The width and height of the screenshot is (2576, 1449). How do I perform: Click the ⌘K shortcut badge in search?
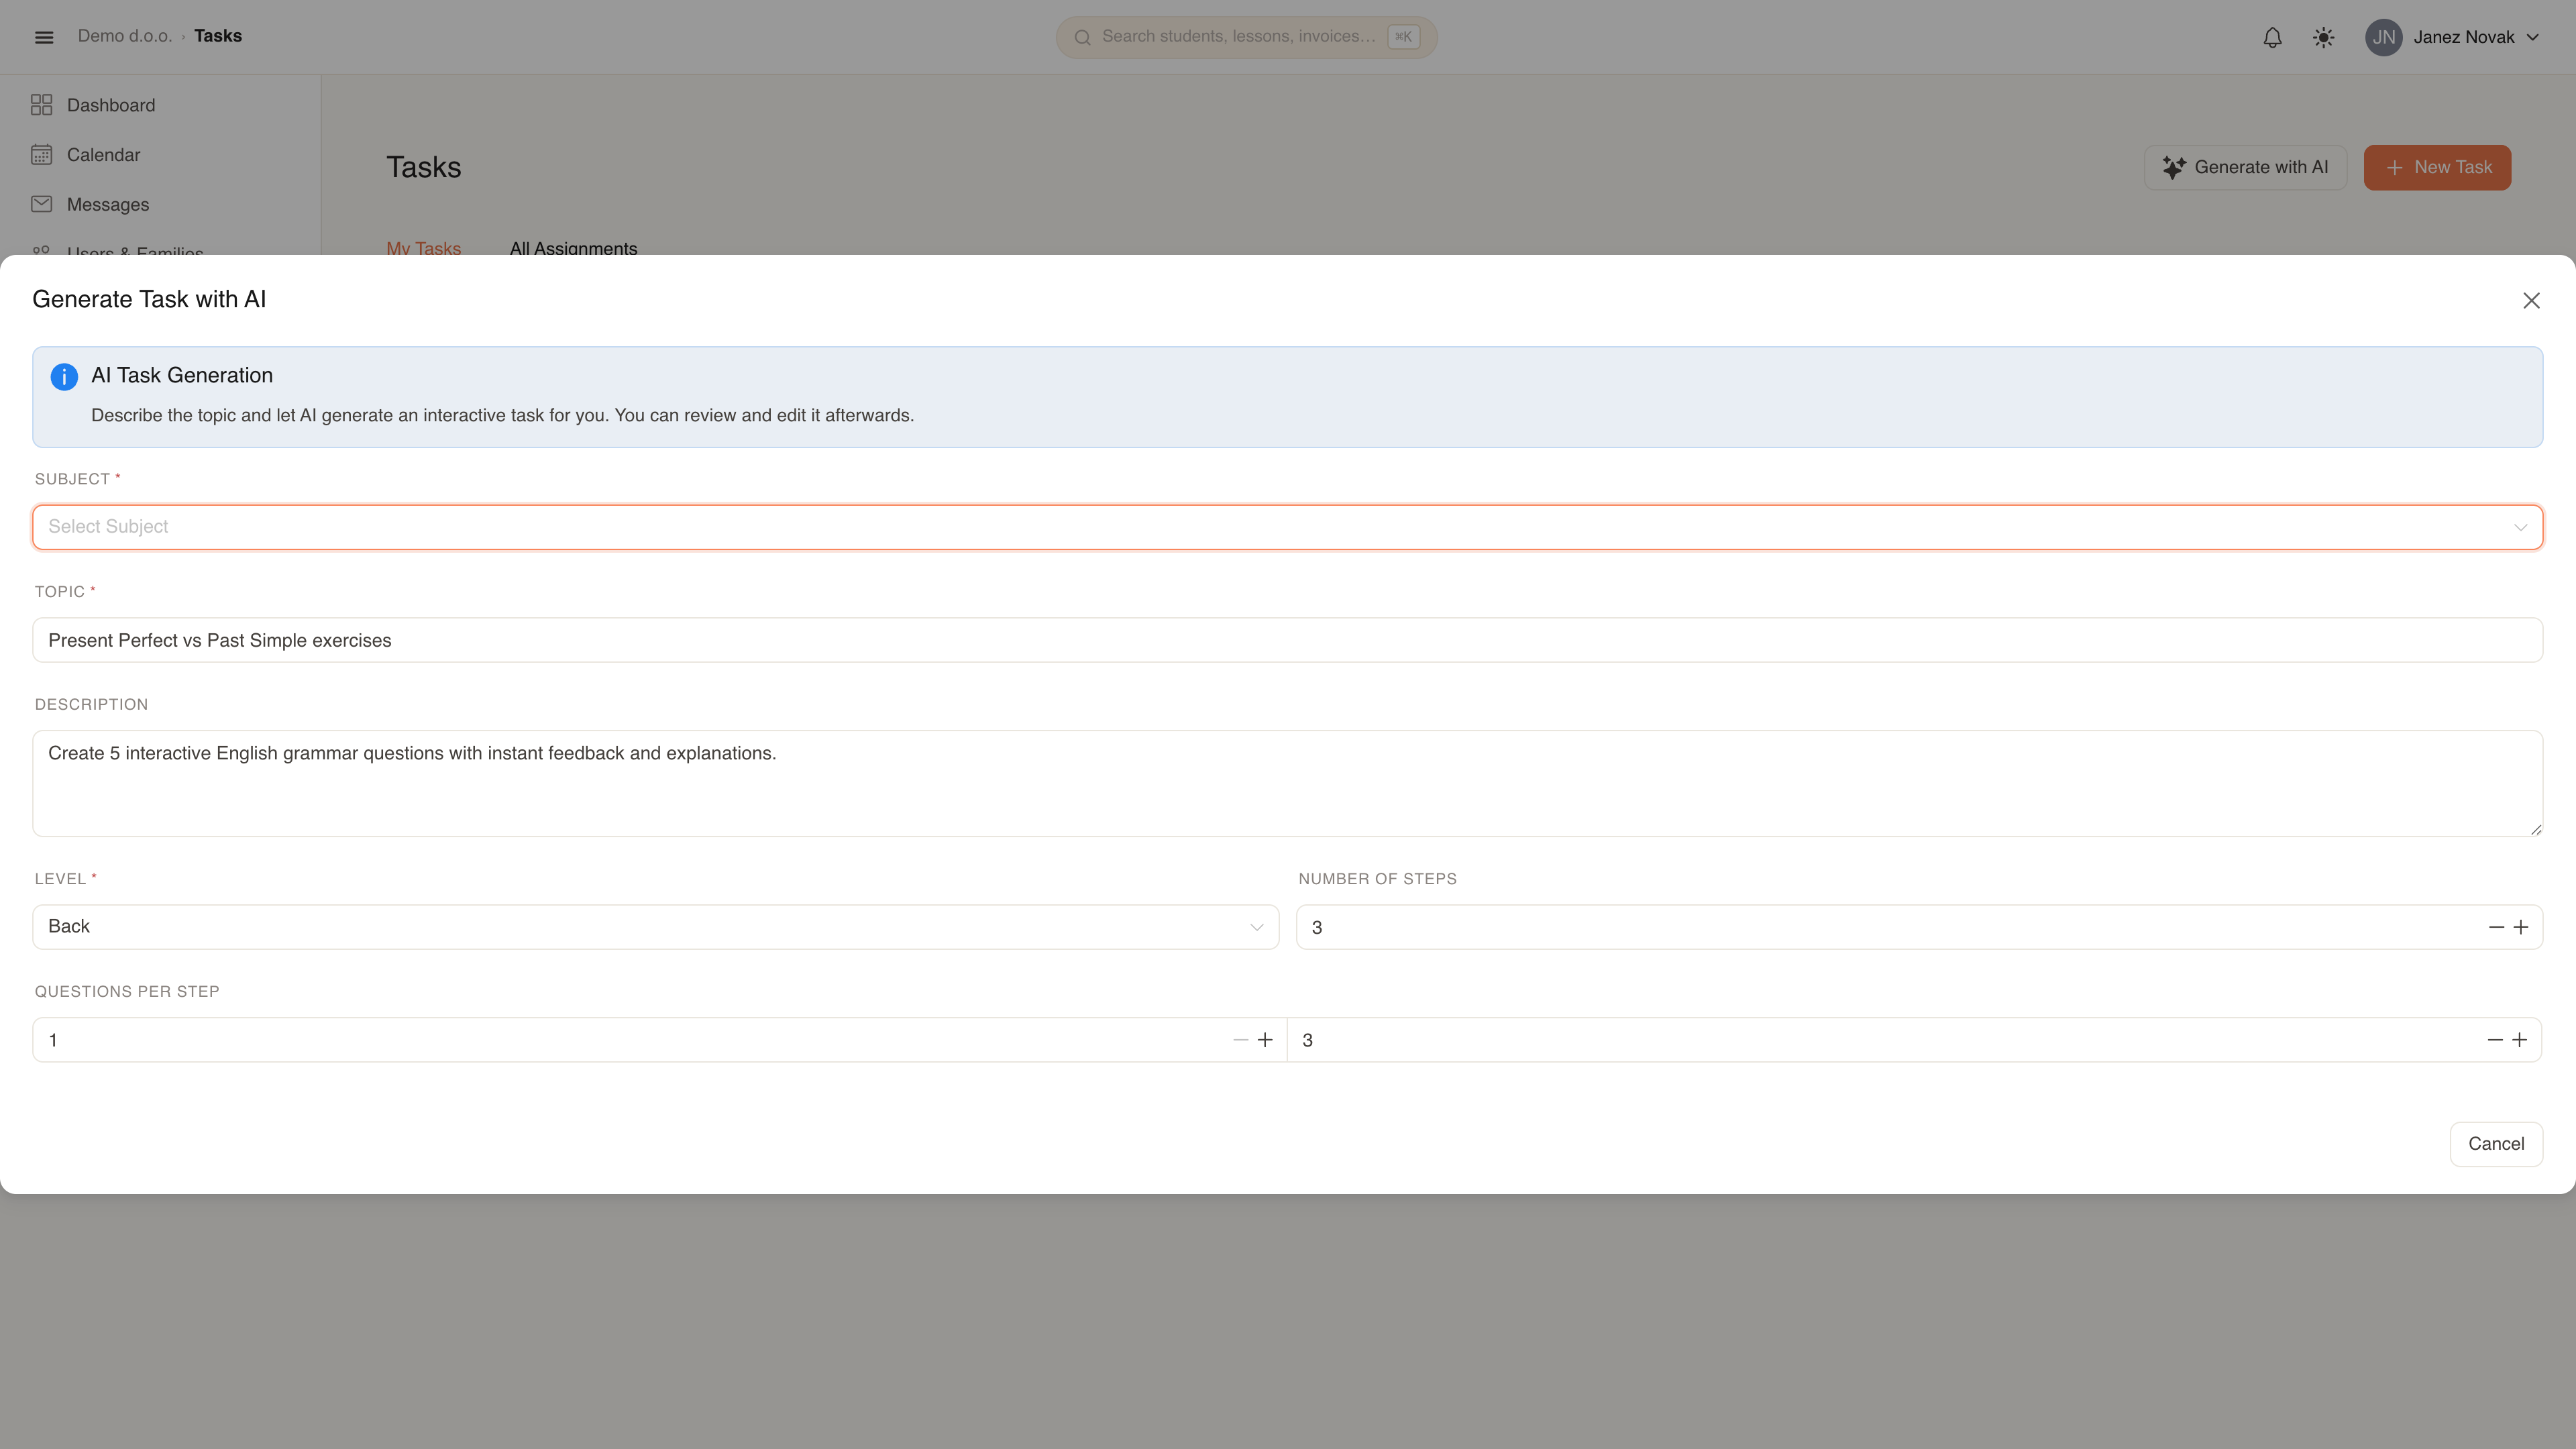[1403, 37]
